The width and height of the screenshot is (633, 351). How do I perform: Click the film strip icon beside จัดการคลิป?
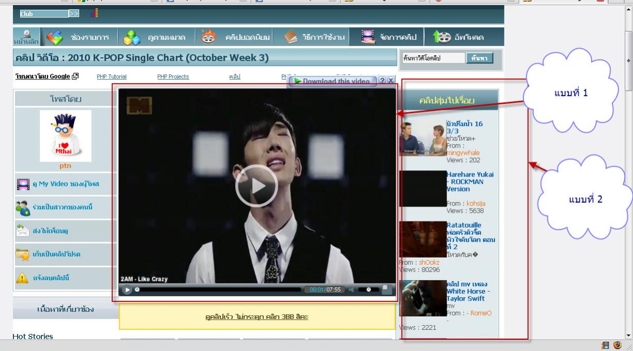click(x=368, y=37)
